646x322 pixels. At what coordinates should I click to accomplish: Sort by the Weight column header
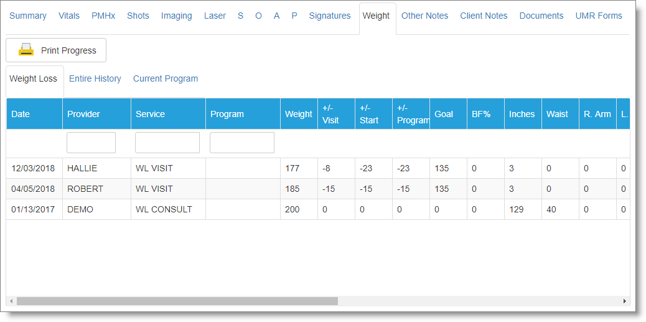tap(299, 114)
